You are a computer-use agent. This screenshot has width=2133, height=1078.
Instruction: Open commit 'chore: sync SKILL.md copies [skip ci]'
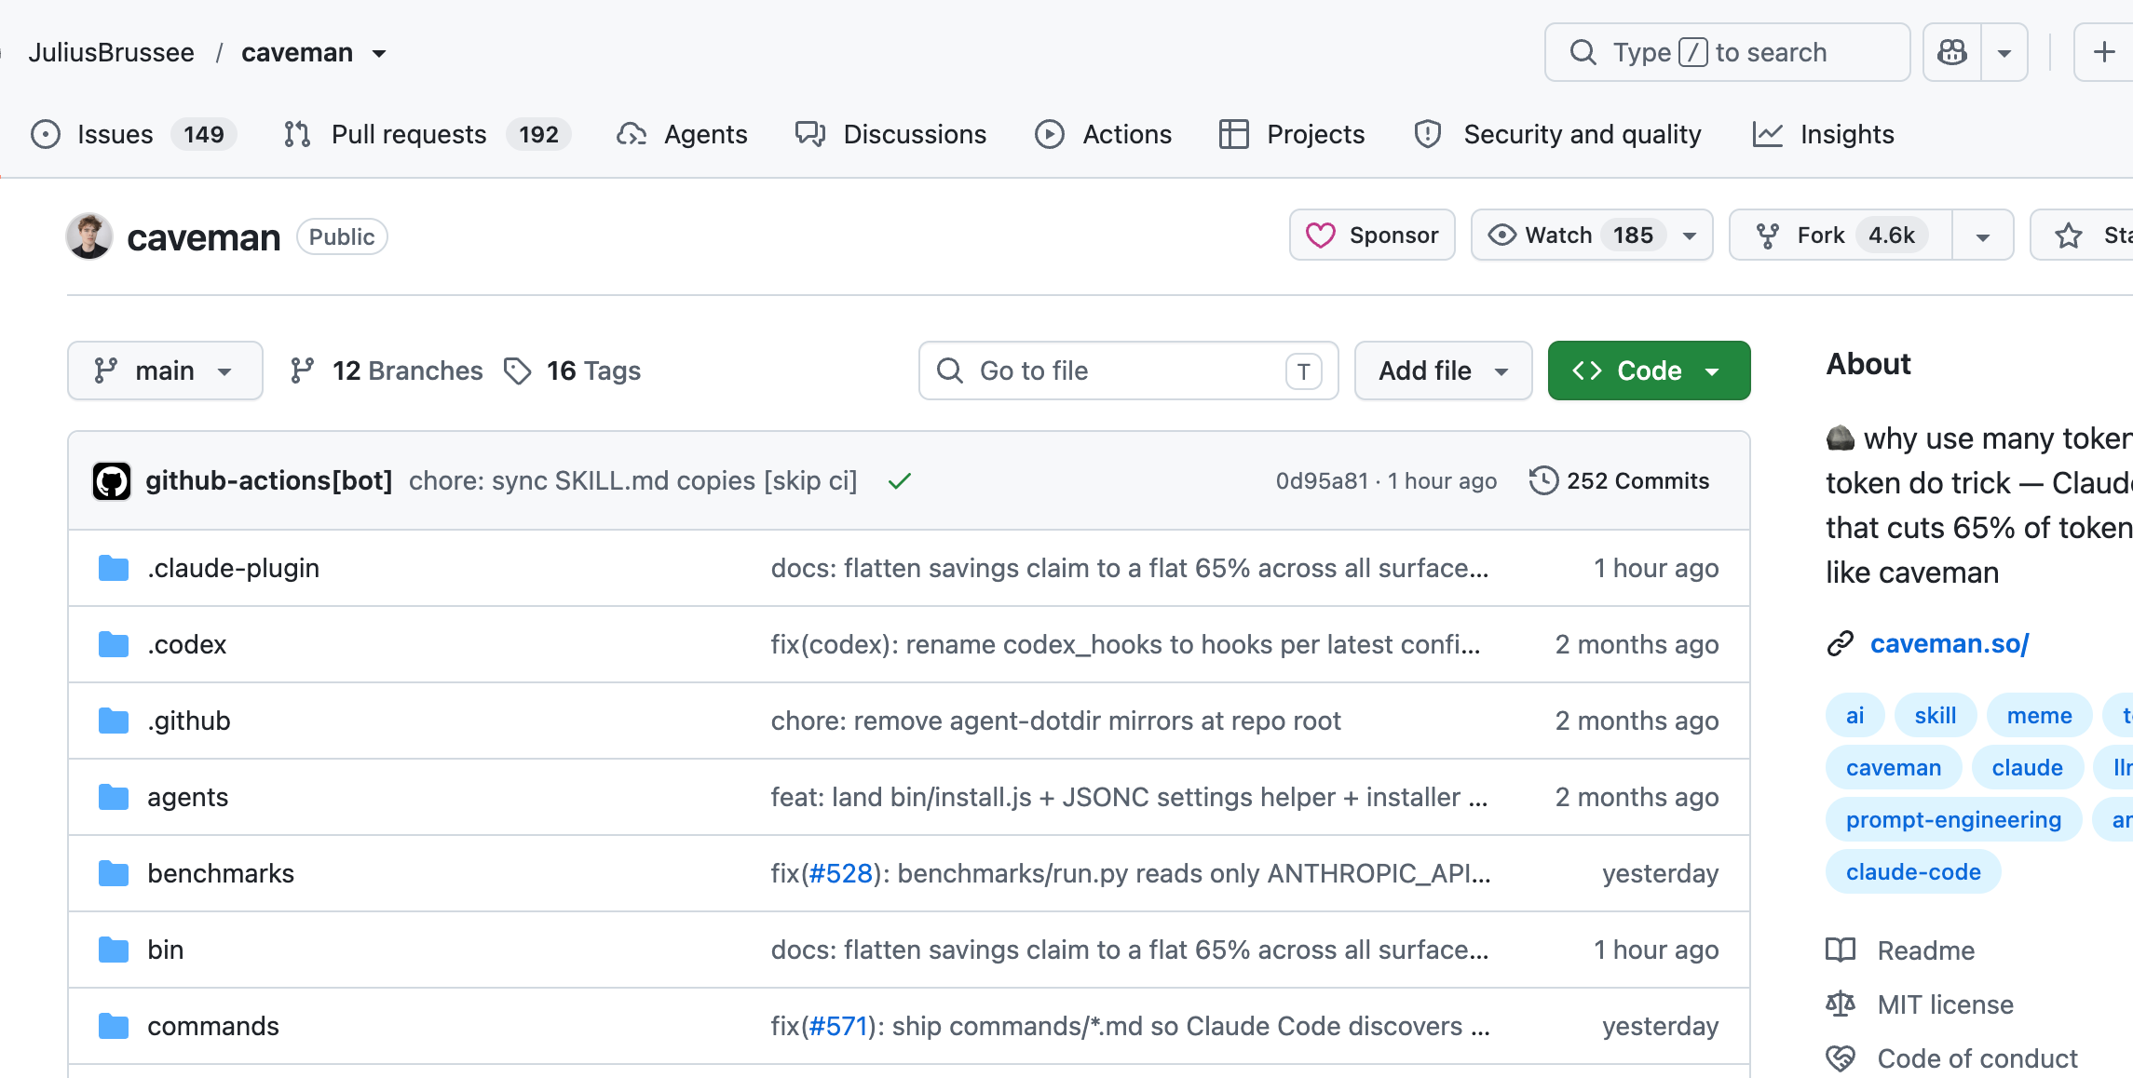(x=632, y=480)
